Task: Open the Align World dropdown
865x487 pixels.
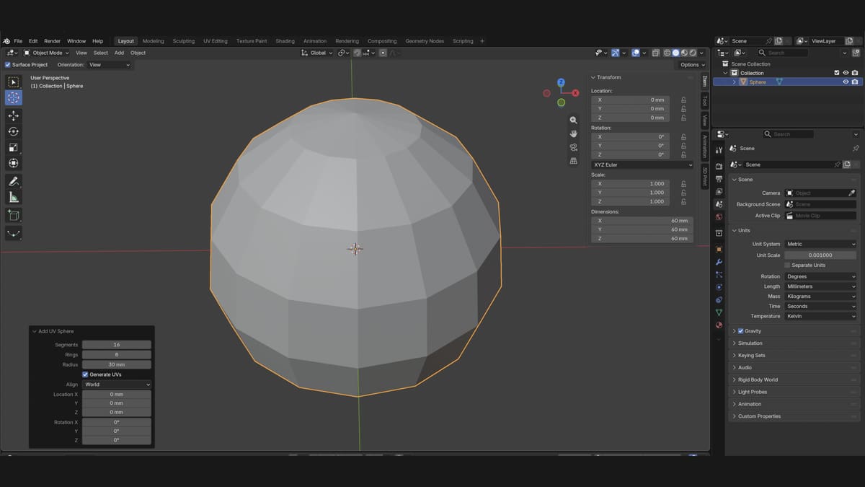Action: (117, 385)
